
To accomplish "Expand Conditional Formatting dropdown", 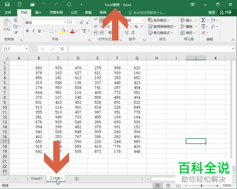I will point(168,20).
